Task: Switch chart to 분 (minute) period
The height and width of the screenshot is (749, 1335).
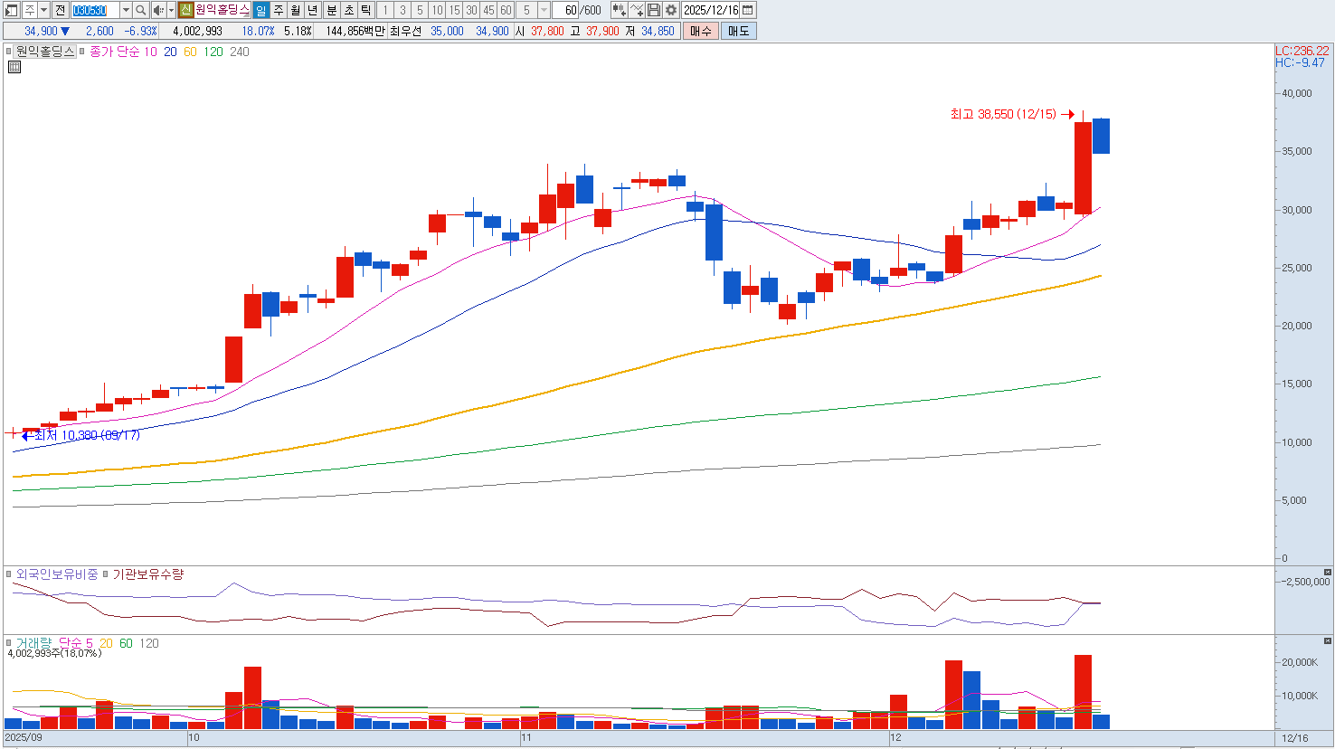Action: (x=331, y=10)
